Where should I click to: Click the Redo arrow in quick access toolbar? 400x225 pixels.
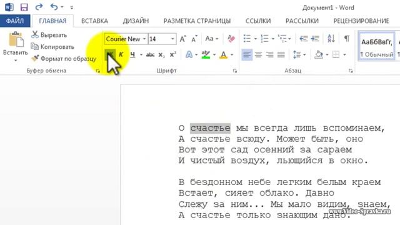coord(39,7)
